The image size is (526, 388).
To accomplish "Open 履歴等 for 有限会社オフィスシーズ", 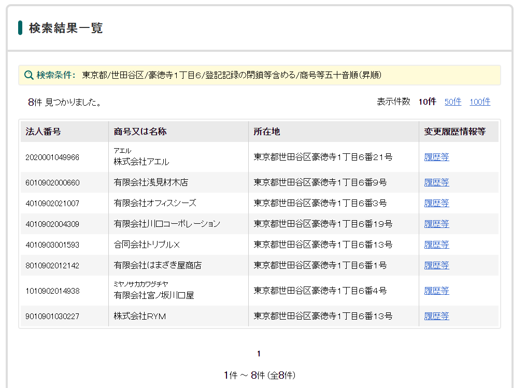I will click(x=436, y=203).
